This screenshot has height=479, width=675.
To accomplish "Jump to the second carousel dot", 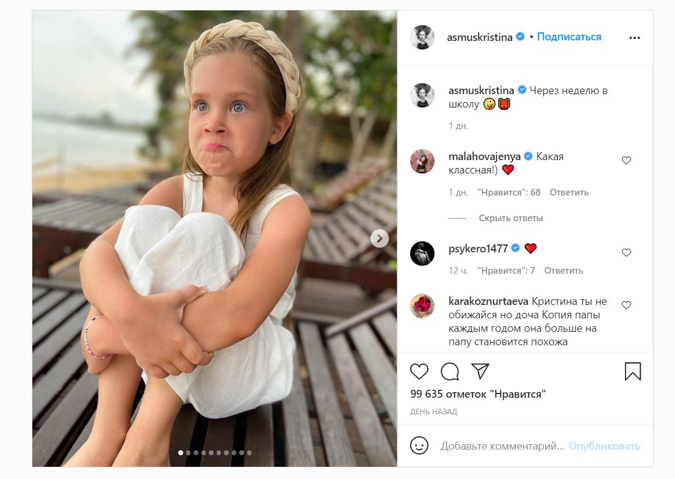I will pos(188,453).
